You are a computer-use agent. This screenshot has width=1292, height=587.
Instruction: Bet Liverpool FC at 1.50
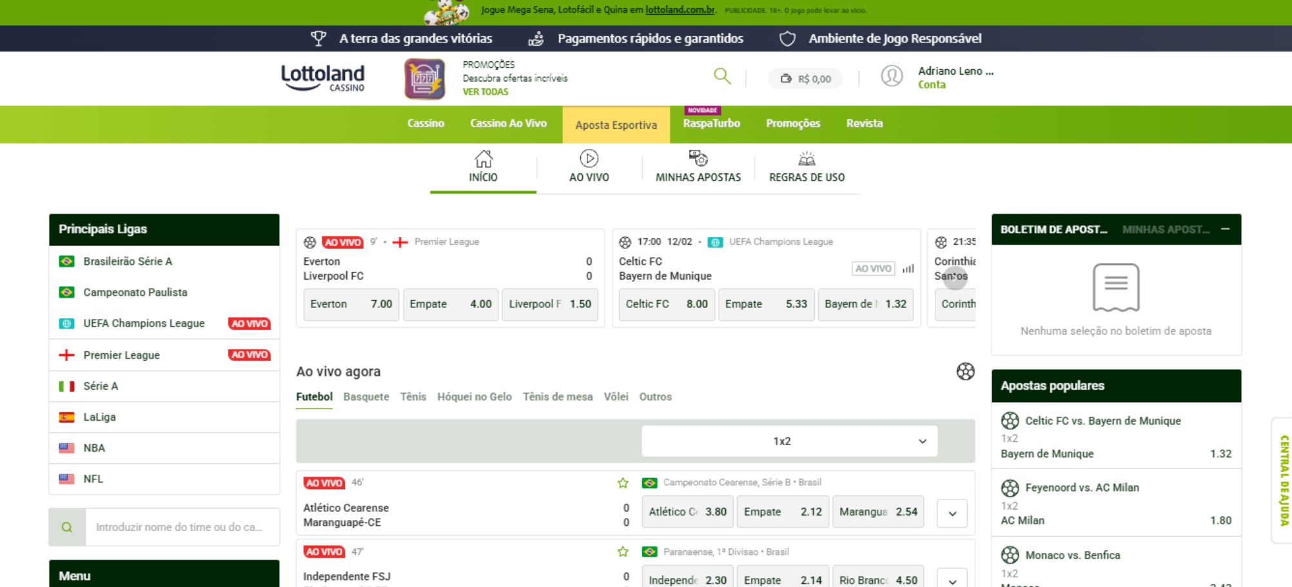(550, 304)
